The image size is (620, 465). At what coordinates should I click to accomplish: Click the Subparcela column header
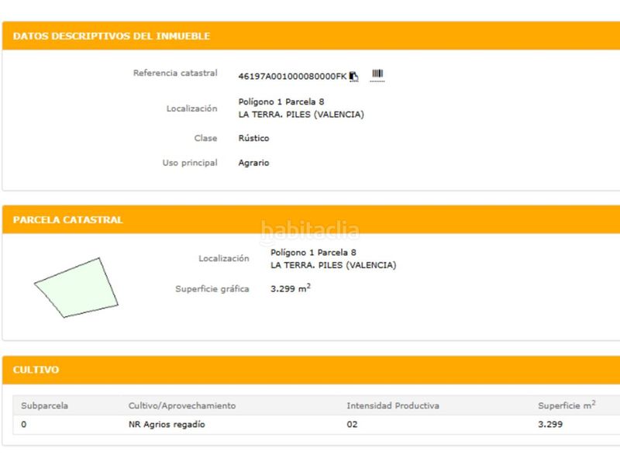(44, 405)
